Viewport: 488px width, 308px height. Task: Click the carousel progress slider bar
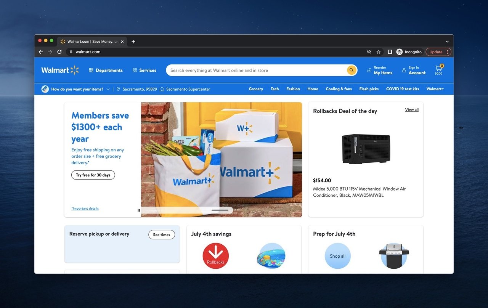187,210
